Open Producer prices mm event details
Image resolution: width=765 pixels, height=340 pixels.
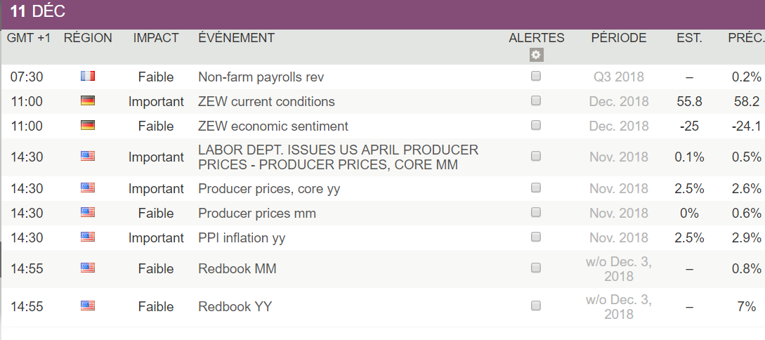[x=257, y=213]
